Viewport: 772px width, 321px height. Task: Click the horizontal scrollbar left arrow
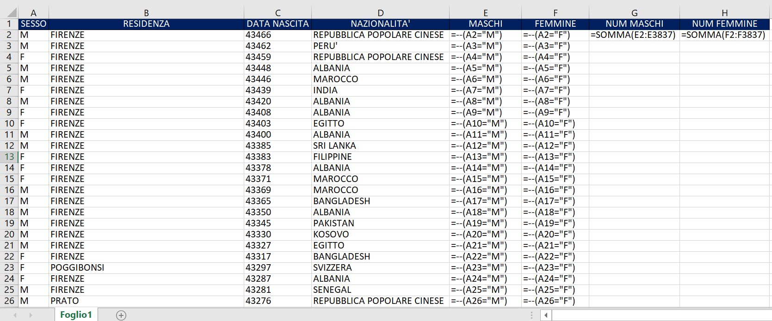pyautogui.click(x=546, y=315)
